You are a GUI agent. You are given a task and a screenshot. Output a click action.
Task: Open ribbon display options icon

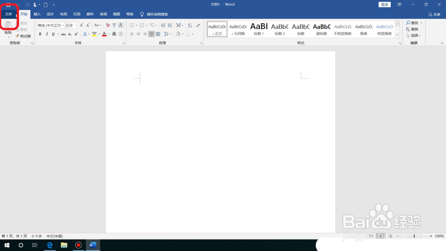(399, 4)
